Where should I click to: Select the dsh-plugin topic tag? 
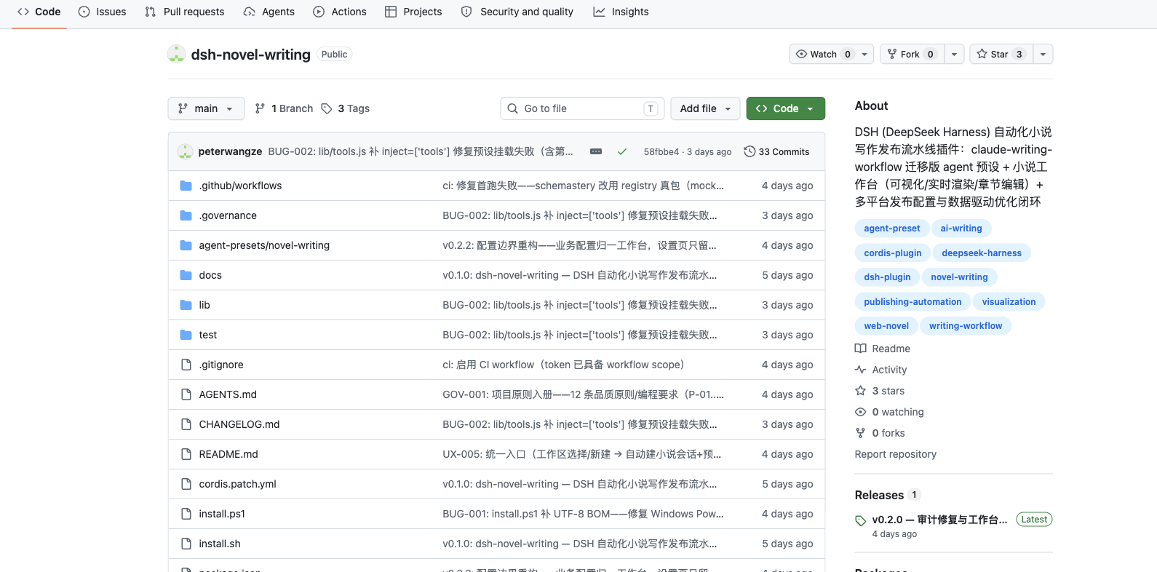point(887,277)
